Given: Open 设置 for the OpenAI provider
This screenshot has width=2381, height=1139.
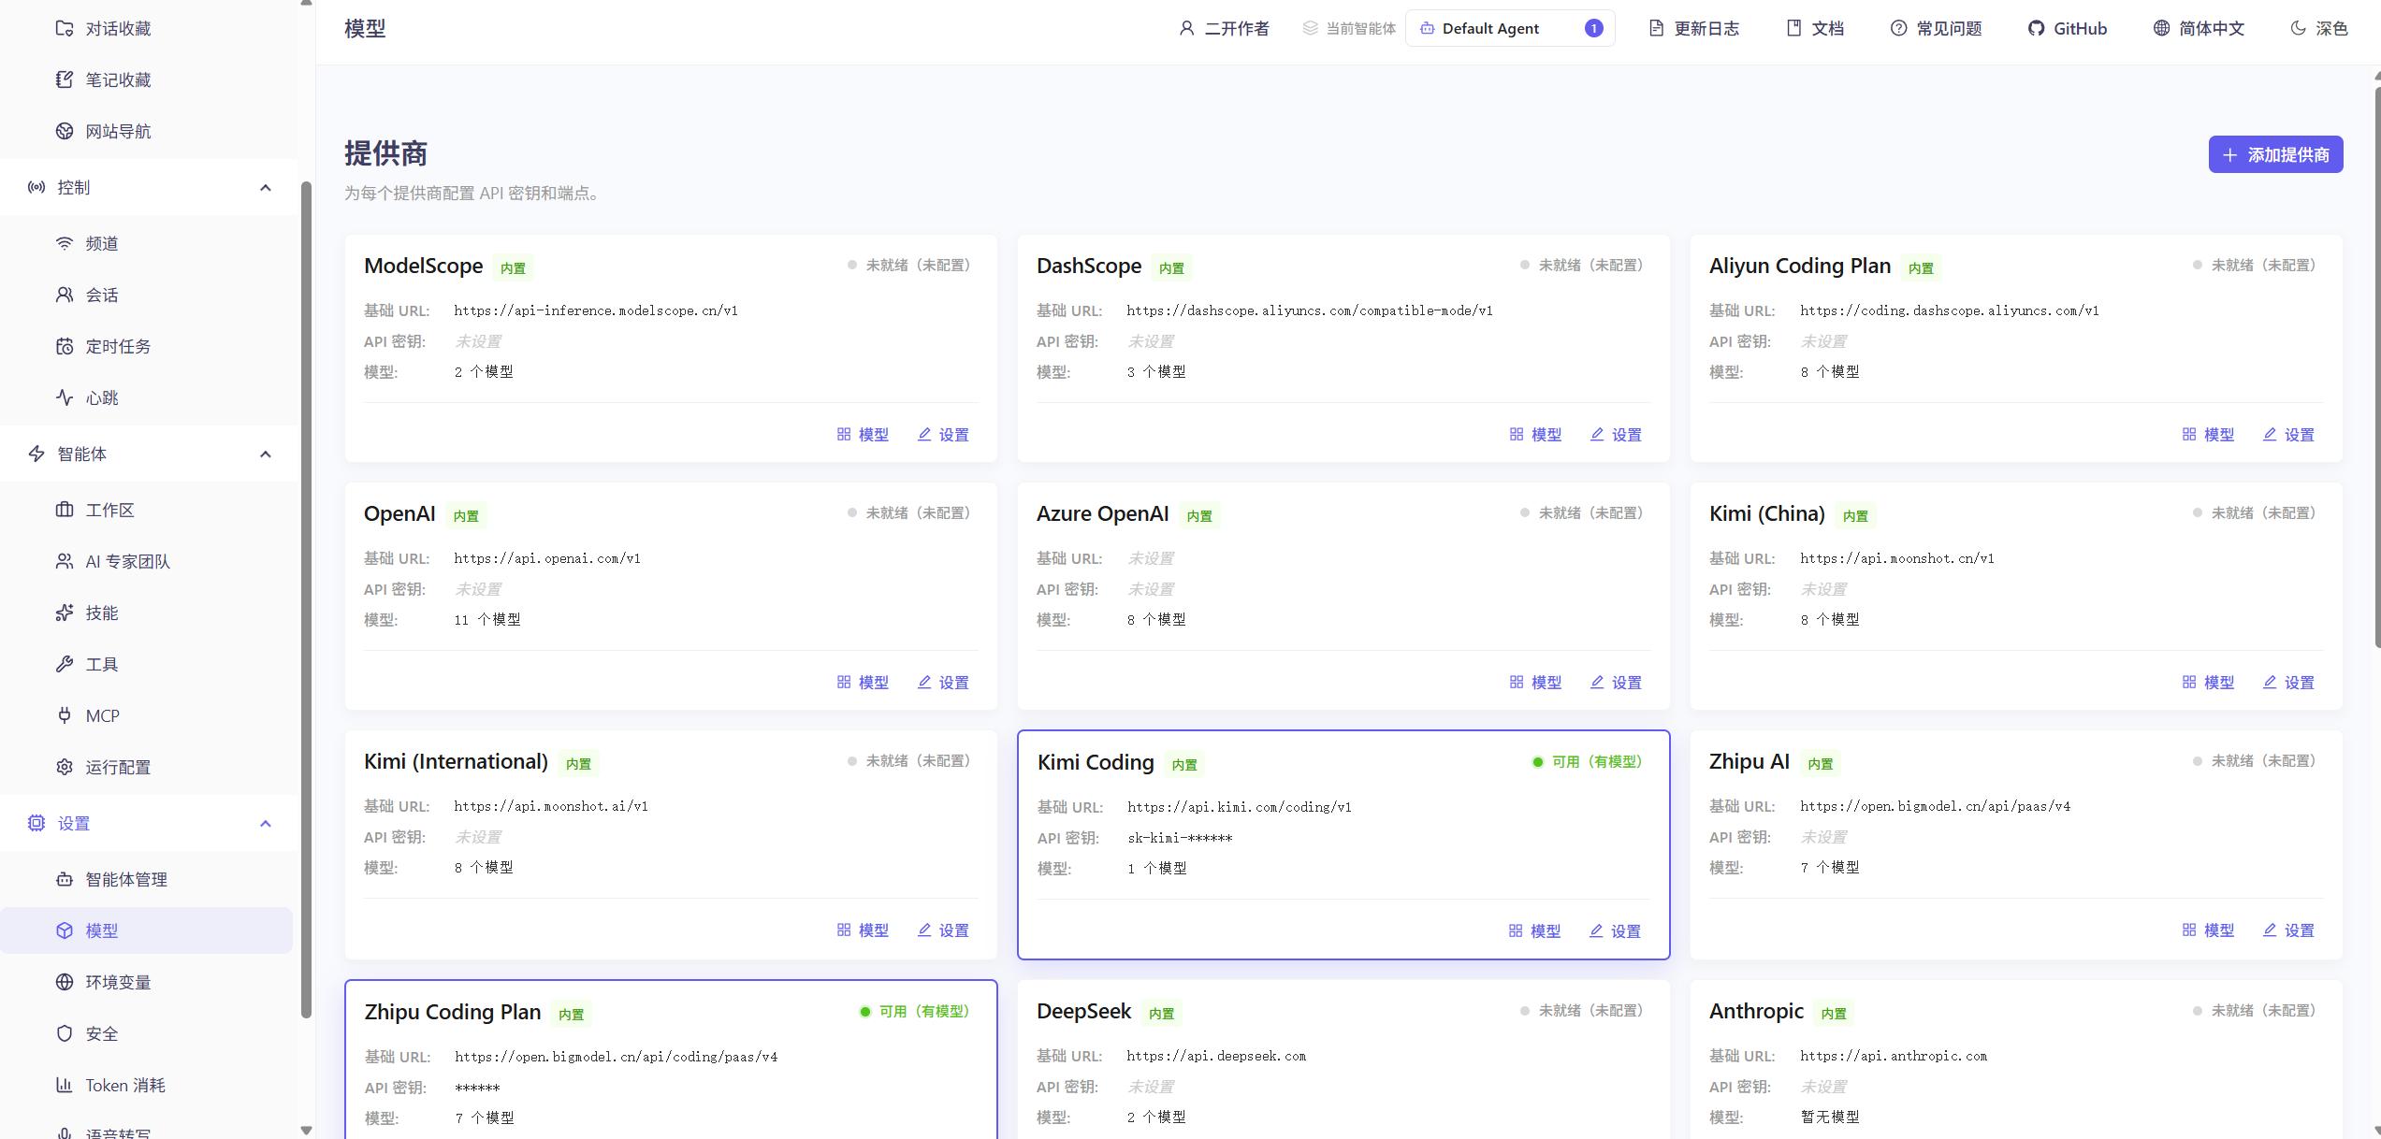Looking at the screenshot, I should click(943, 682).
